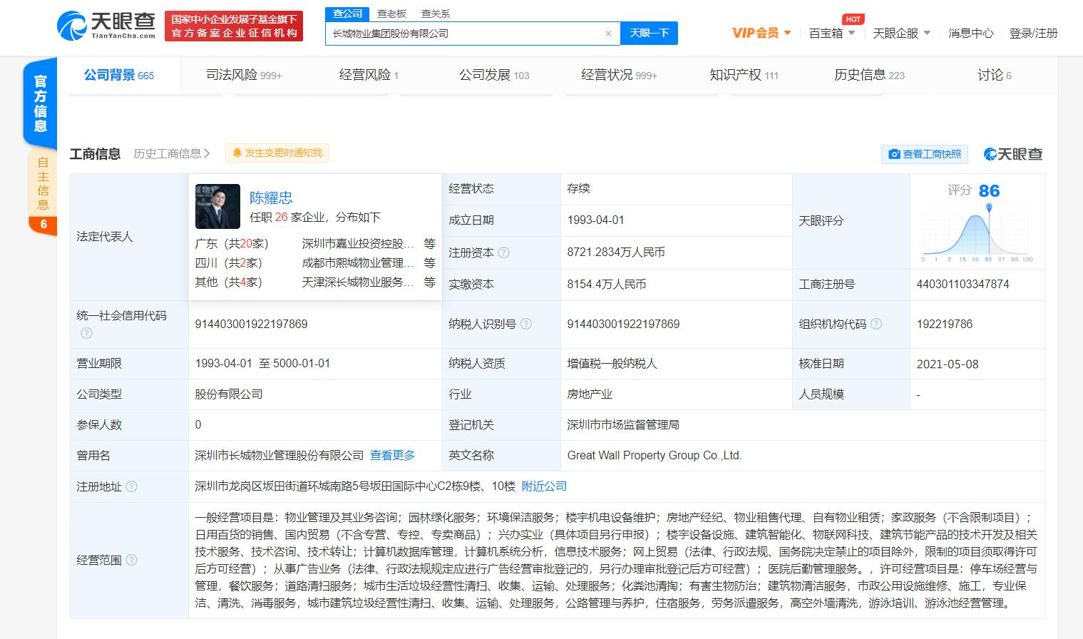
Task: Click 查看工商快照 button
Action: tap(925, 154)
